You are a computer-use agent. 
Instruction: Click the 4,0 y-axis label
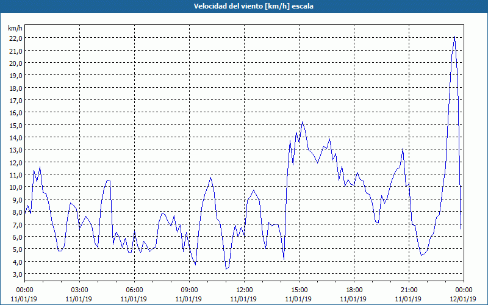tap(18, 262)
